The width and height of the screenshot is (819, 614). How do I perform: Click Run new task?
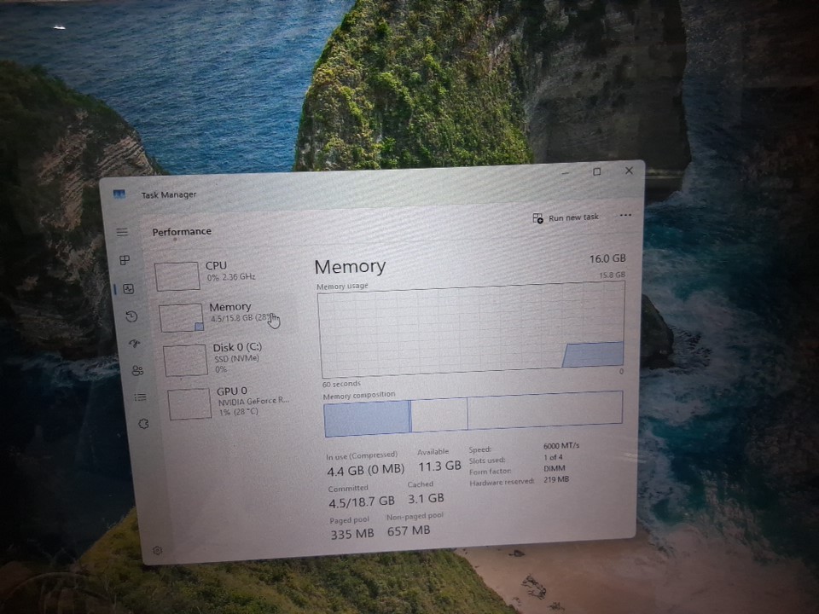[566, 218]
